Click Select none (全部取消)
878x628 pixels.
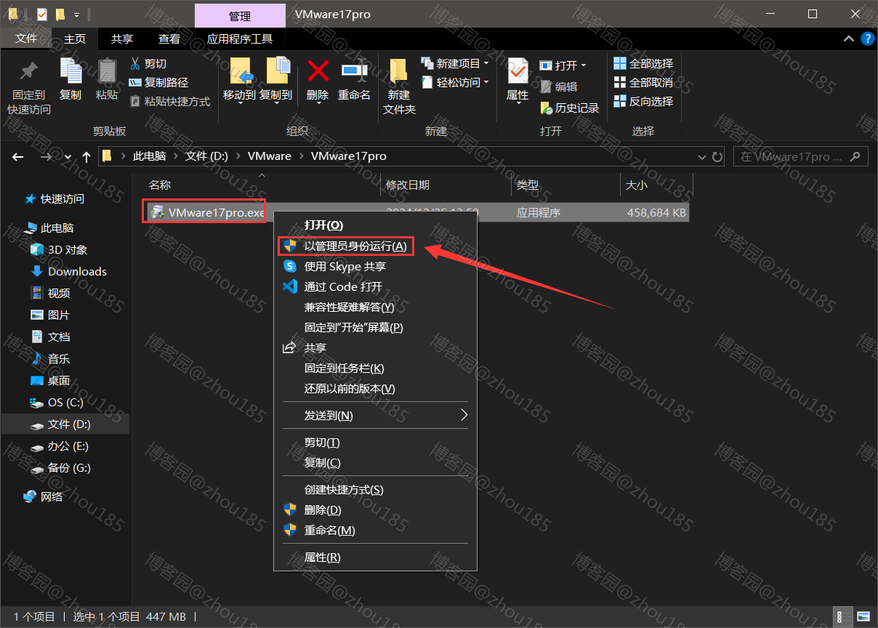click(644, 83)
